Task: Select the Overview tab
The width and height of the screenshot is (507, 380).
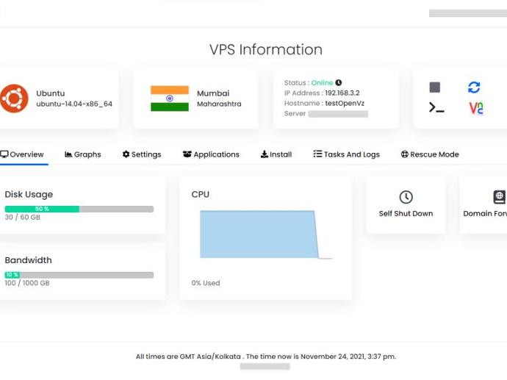Action: 22,154
